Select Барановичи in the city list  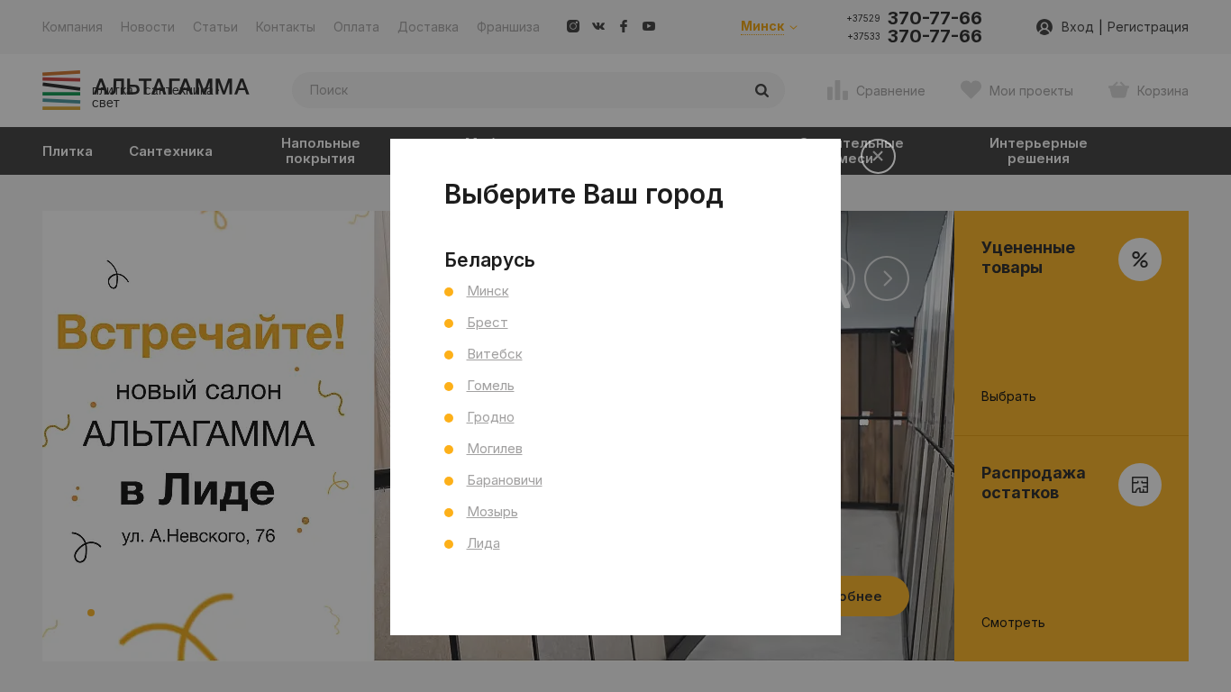pyautogui.click(x=505, y=480)
